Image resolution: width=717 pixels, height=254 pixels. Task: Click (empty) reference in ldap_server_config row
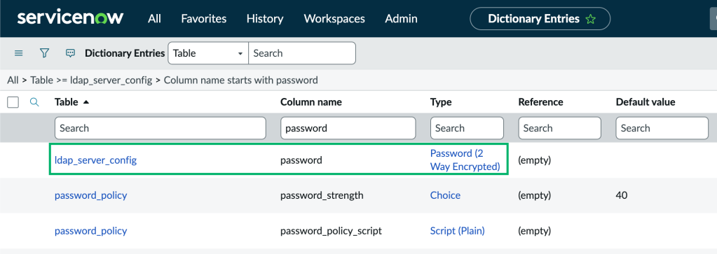point(535,160)
